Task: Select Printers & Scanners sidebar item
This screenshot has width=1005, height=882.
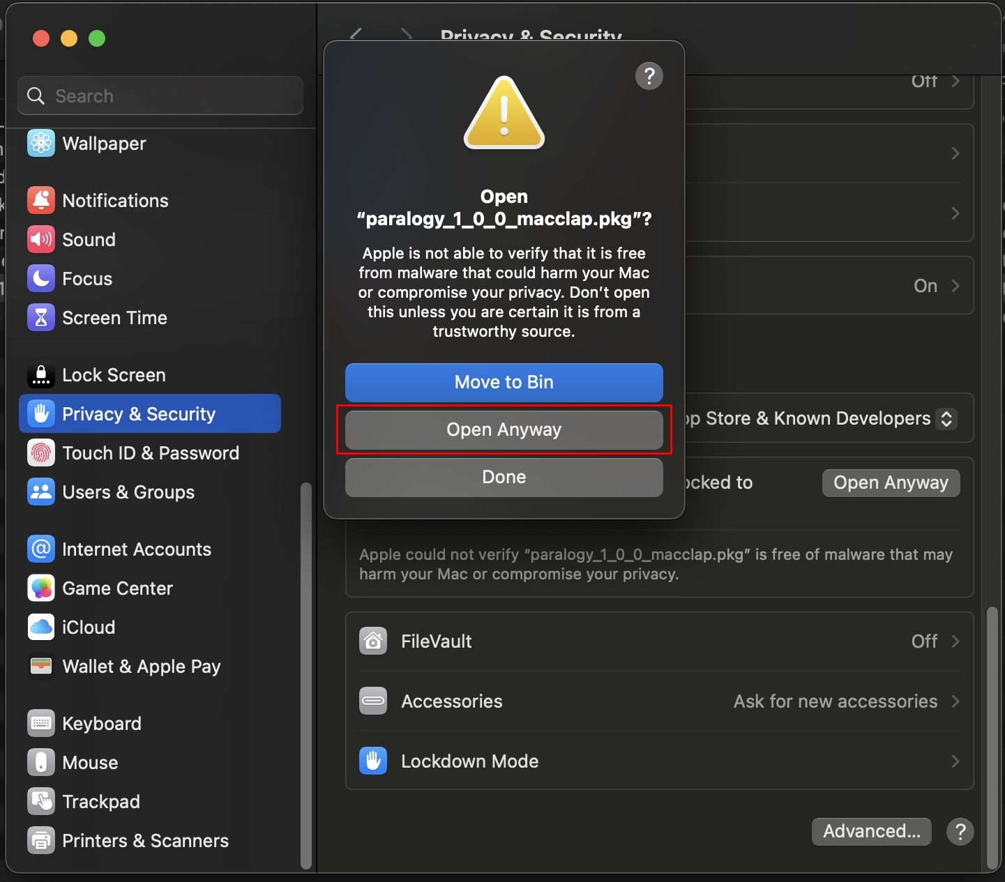Action: tap(150, 841)
